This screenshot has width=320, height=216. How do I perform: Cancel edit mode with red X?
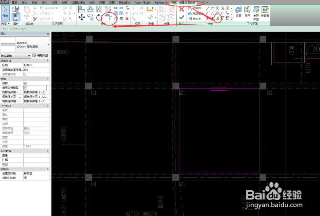pos(181,9)
